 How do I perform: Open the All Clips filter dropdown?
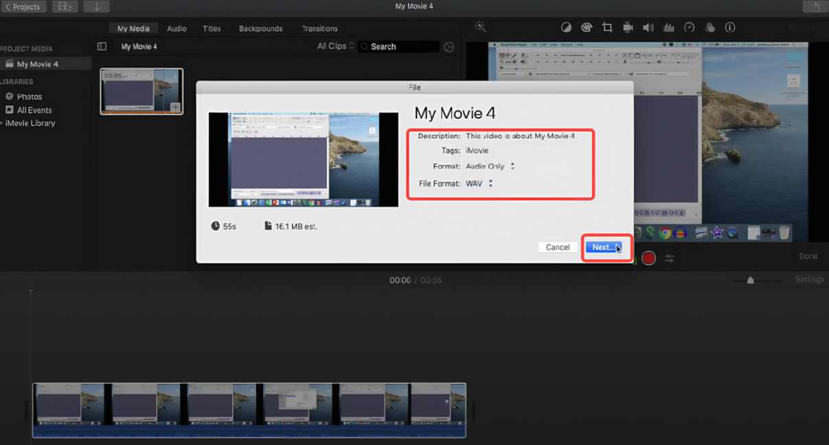336,46
